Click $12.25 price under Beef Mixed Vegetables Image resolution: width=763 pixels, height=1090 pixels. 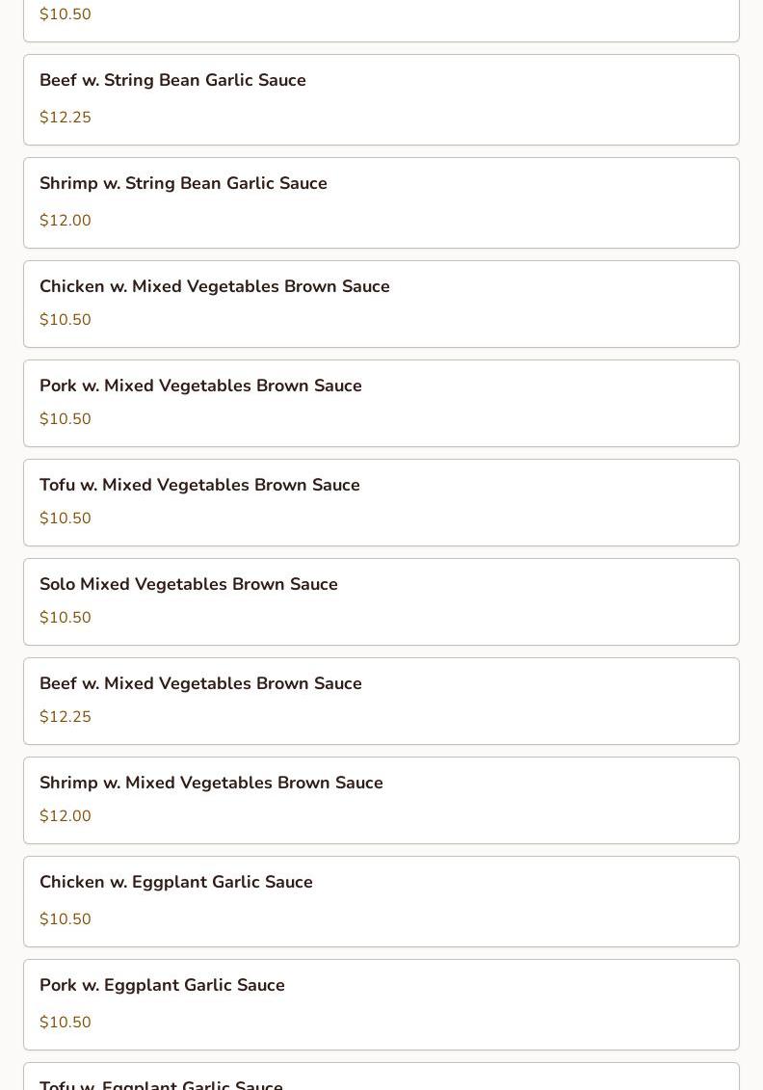point(66,717)
